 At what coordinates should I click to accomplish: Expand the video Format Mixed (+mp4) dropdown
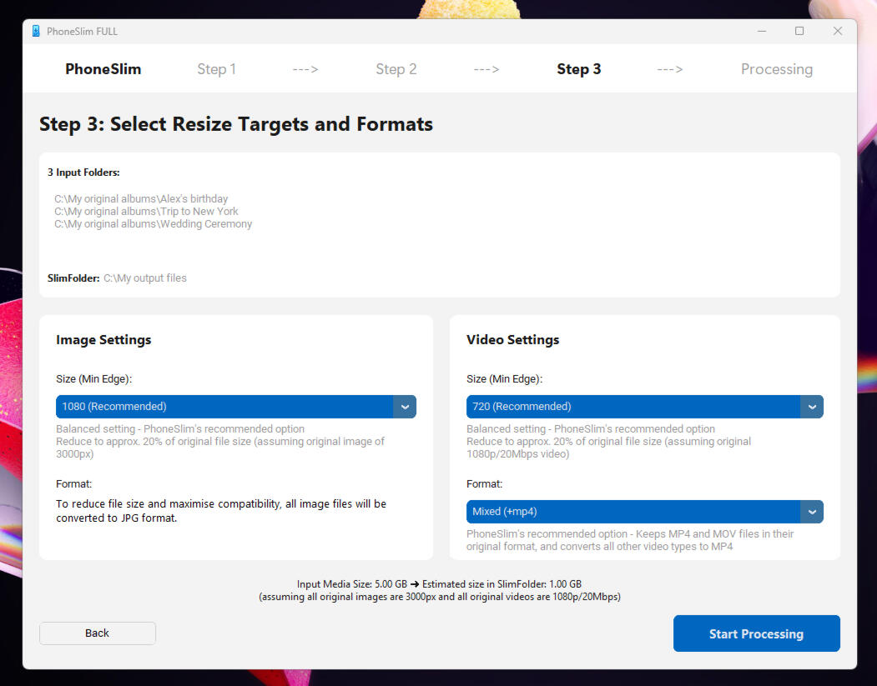pyautogui.click(x=644, y=512)
